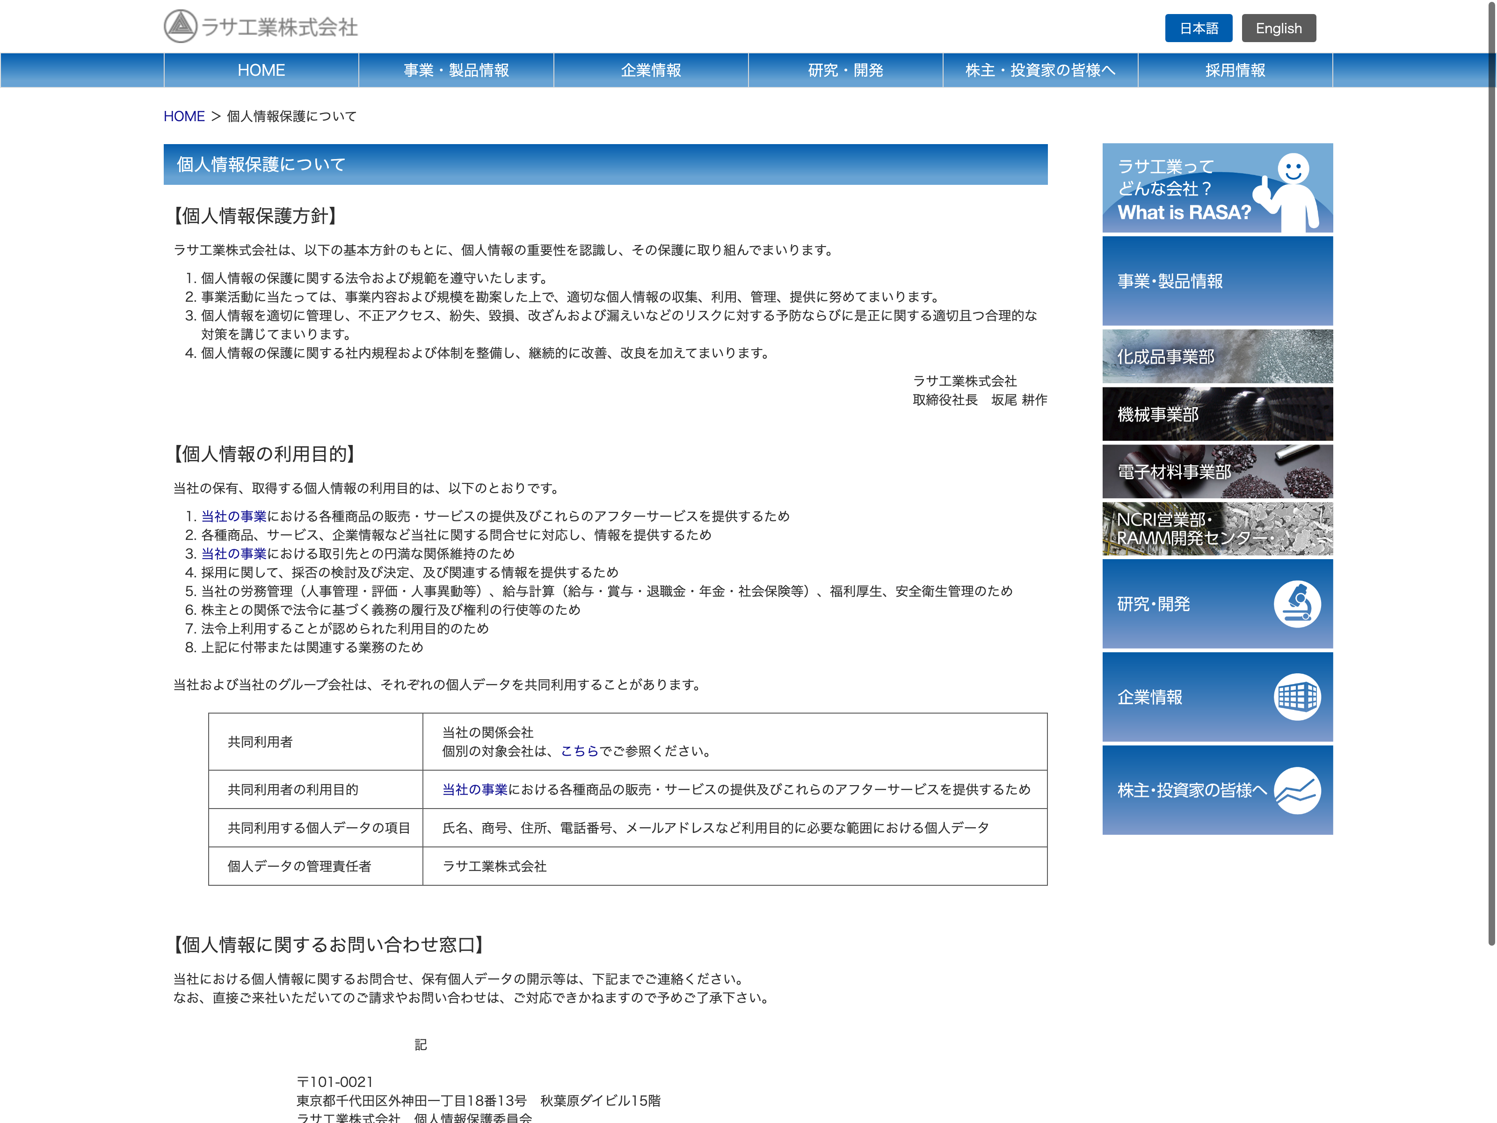Open 株主・投資家の皆様へ in the top navigation
The image size is (1497, 1123).
tap(1040, 70)
